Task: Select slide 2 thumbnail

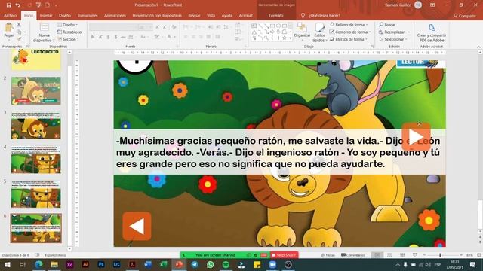Action: pos(36,90)
